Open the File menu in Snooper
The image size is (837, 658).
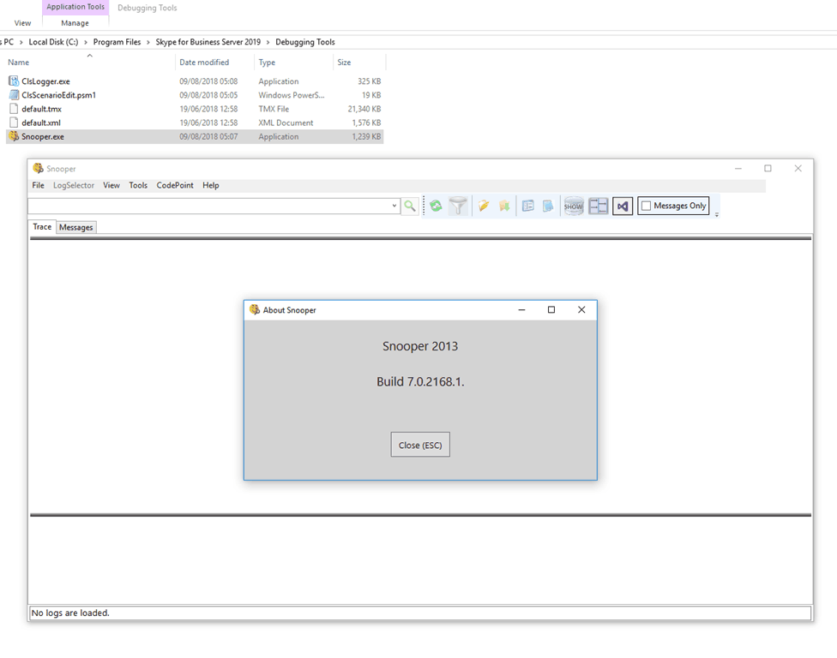38,185
